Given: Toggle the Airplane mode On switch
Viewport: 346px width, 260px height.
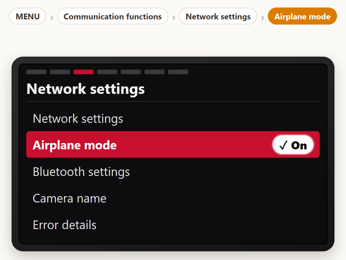Looking at the screenshot, I should [x=293, y=145].
